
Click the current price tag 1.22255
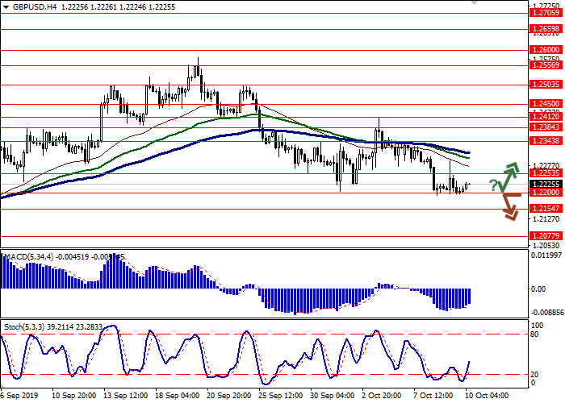click(x=546, y=185)
